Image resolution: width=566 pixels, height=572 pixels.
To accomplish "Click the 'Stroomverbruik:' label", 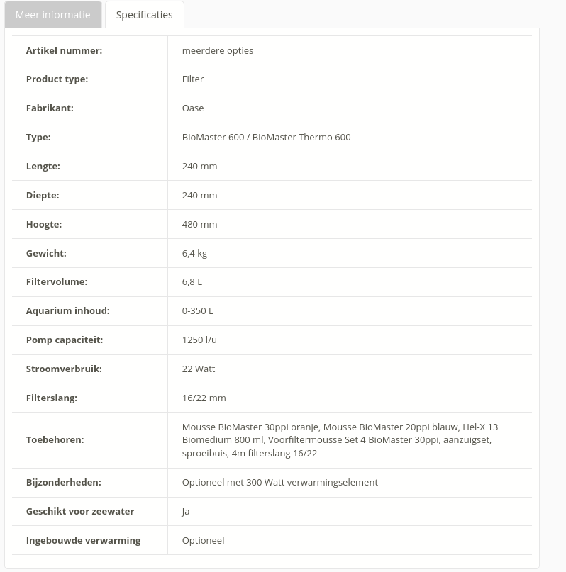I will 64,369.
